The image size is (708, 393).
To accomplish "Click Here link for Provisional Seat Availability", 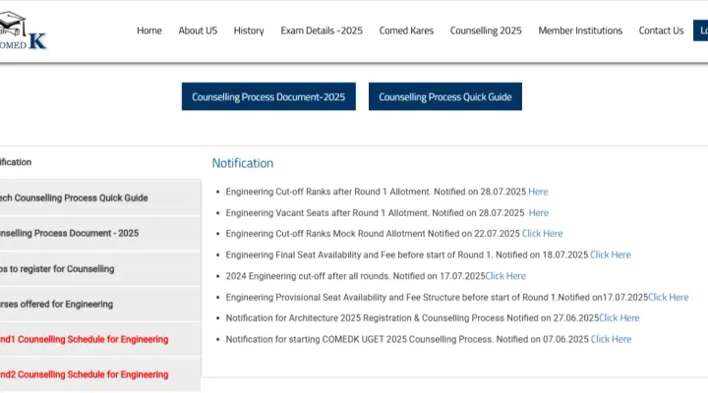I will coord(669,298).
